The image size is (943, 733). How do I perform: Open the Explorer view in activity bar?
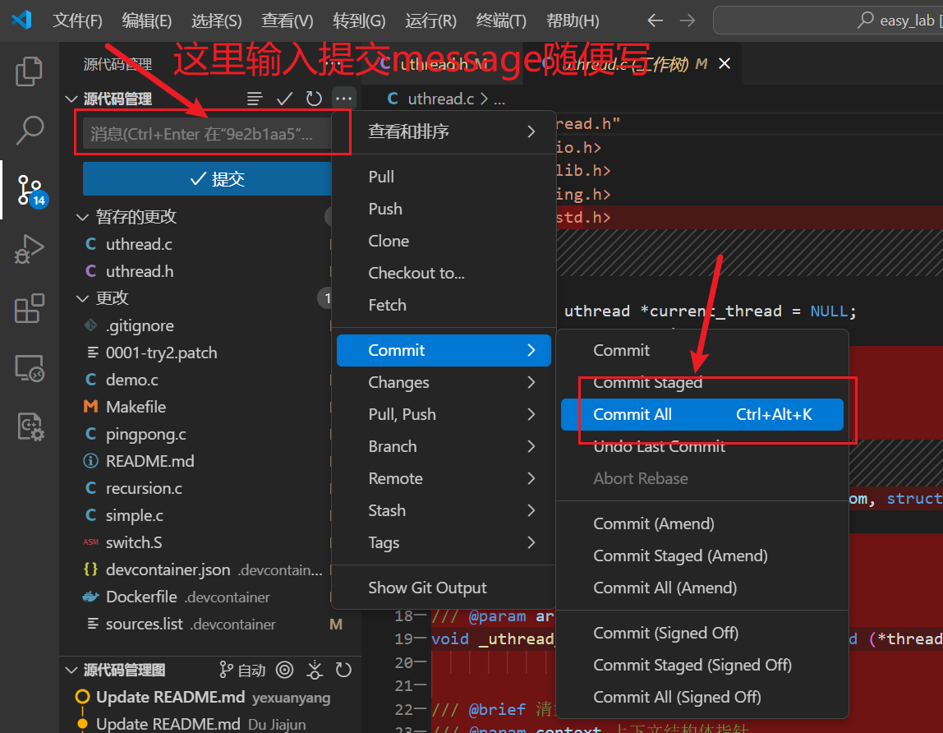(x=29, y=71)
